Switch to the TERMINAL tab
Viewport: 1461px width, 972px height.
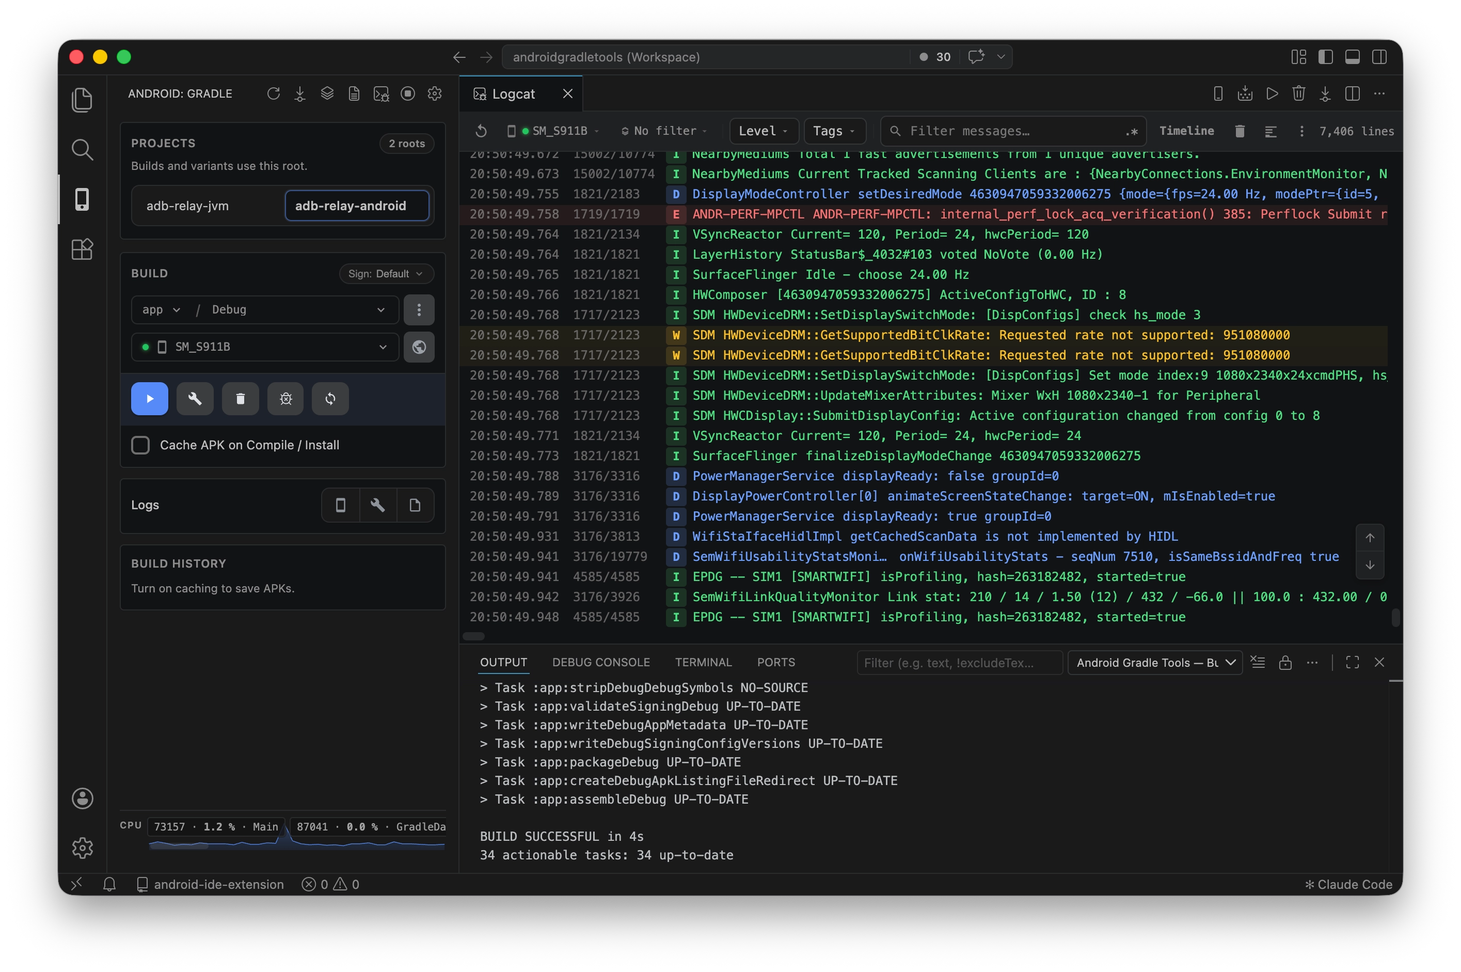point(703,662)
